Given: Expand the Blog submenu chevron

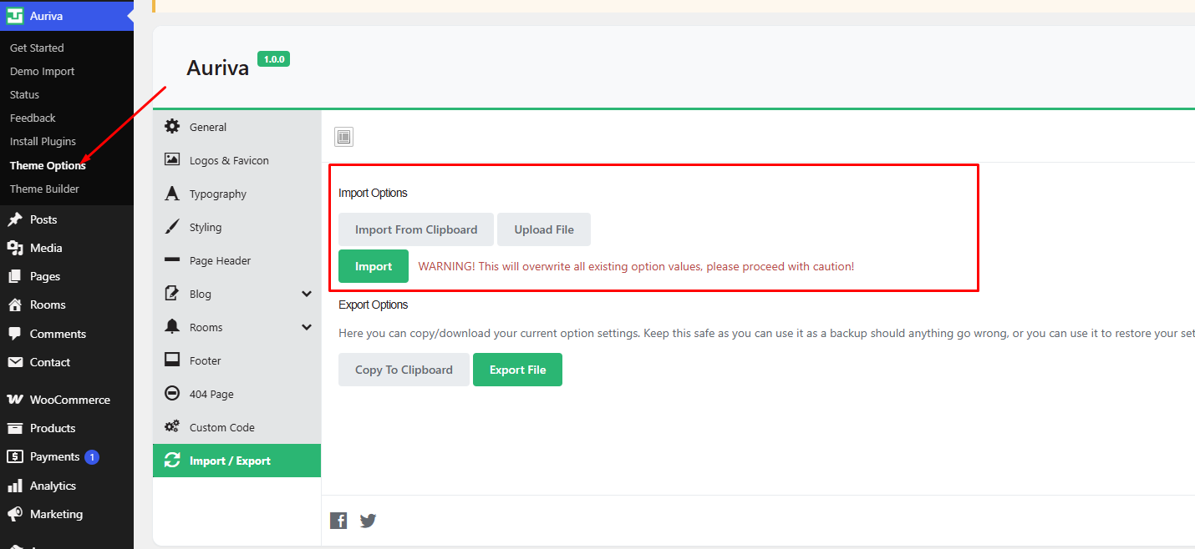Looking at the screenshot, I should [x=307, y=294].
